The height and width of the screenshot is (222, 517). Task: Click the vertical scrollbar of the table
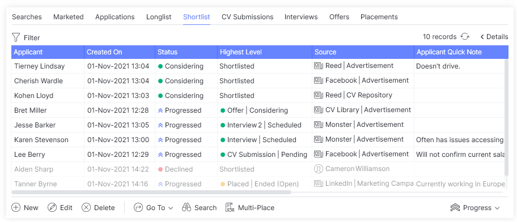(506, 117)
